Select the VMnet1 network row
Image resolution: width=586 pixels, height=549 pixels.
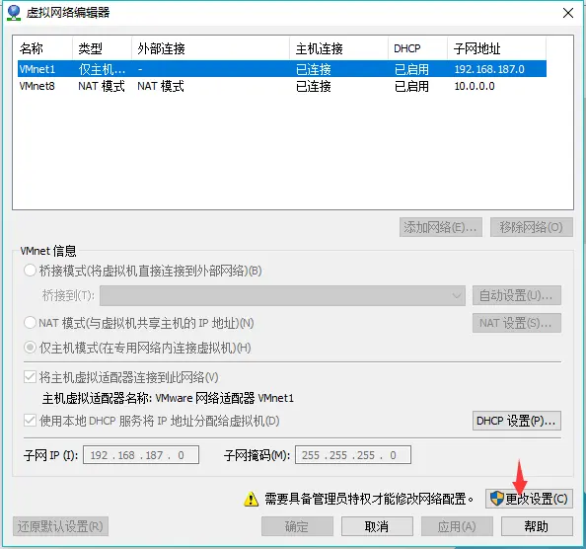click(x=282, y=69)
